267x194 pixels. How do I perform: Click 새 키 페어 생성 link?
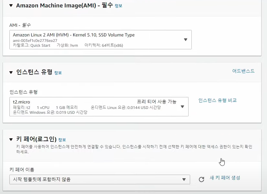pyautogui.click(x=225, y=178)
